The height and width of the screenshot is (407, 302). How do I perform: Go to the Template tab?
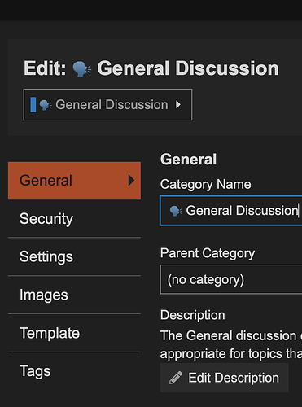(x=74, y=333)
